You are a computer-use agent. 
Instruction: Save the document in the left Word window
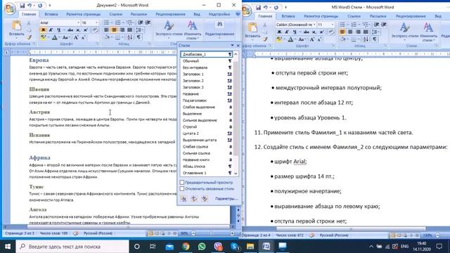pyautogui.click(x=22, y=6)
